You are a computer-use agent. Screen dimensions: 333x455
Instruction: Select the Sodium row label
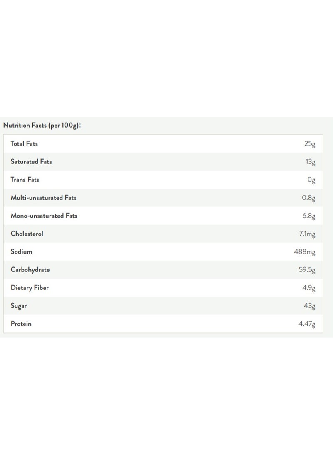pyautogui.click(x=21, y=251)
